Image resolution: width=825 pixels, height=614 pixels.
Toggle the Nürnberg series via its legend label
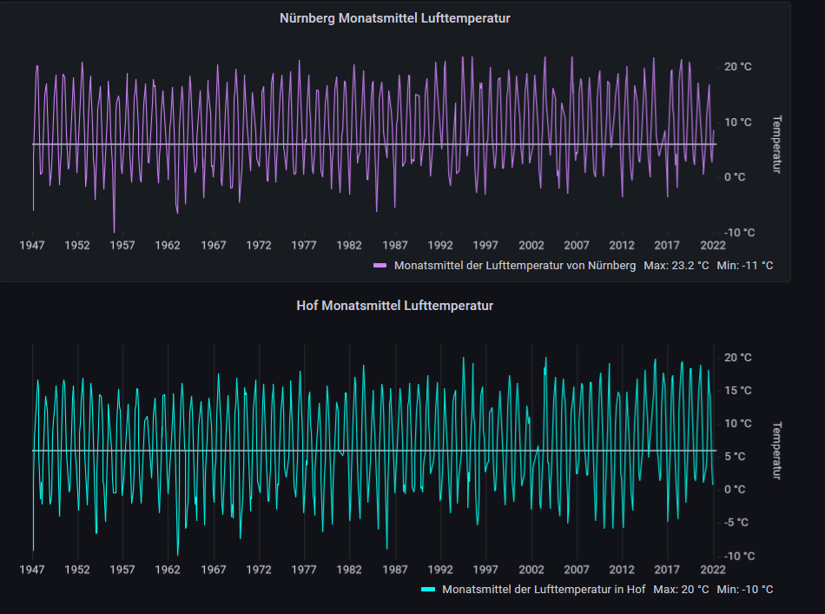click(x=514, y=265)
